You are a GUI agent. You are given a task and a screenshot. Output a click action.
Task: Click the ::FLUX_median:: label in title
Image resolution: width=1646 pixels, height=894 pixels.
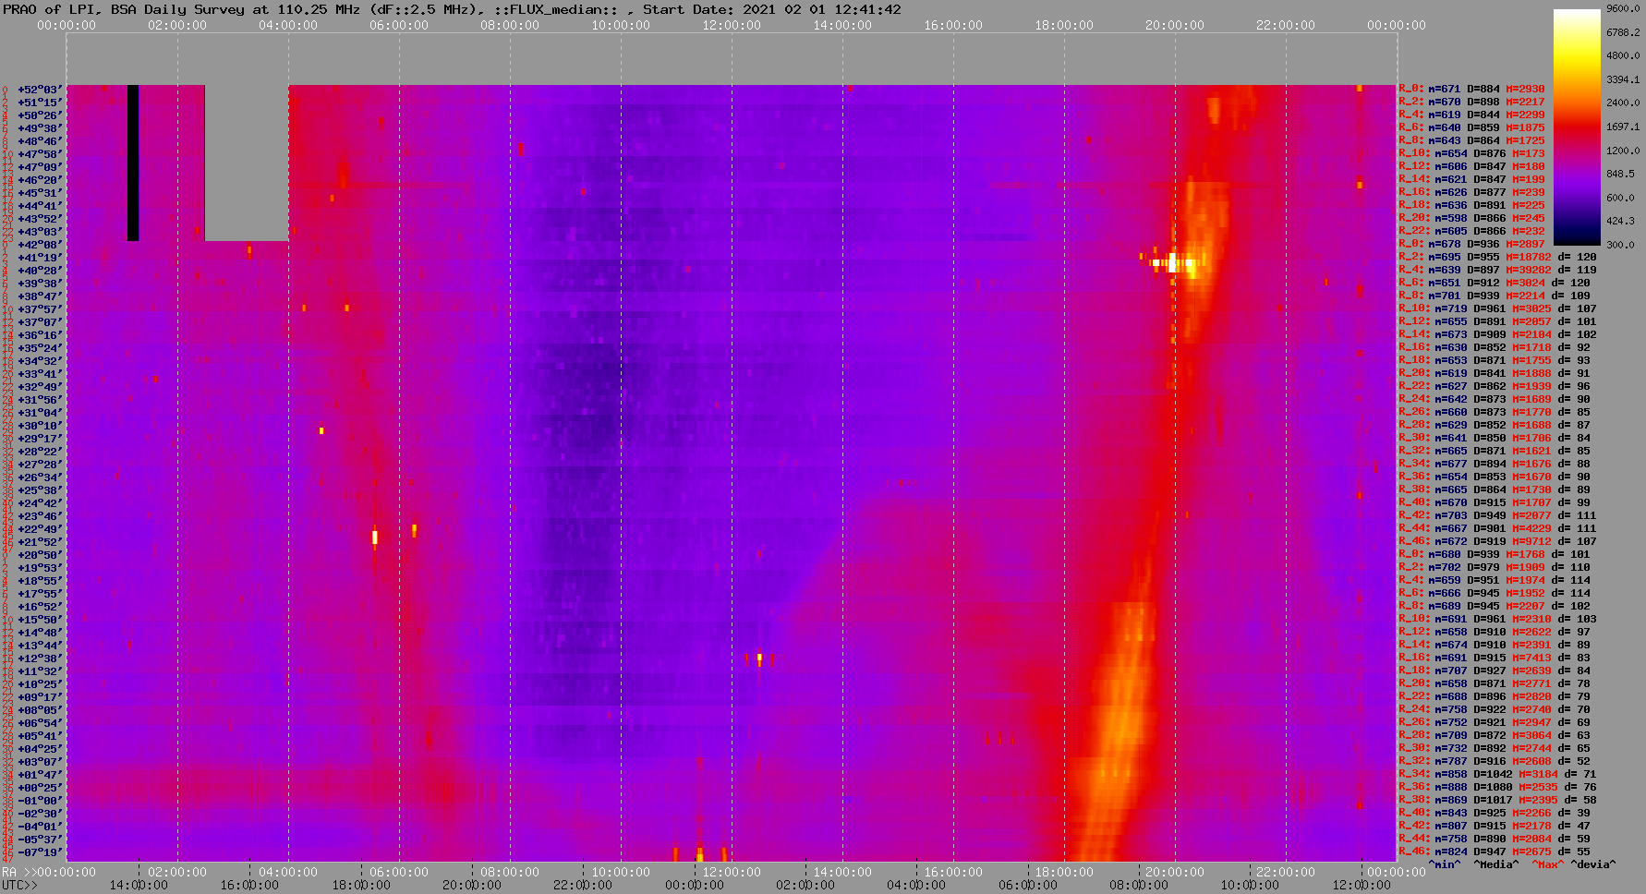pos(555,9)
